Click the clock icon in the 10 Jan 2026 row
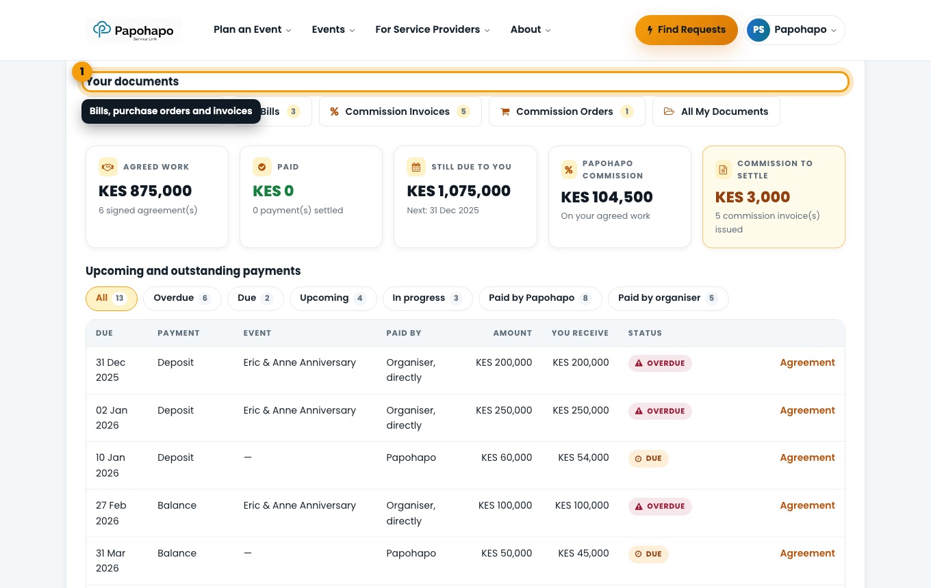This screenshot has width=931, height=588. tap(639, 459)
